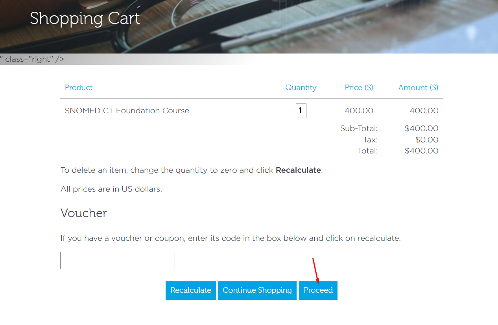The height and width of the screenshot is (325, 498).
Task: Click the Shopping Cart page title
Action: 85,18
